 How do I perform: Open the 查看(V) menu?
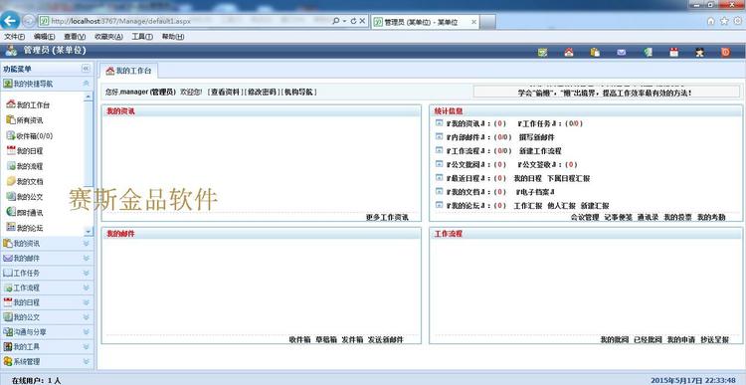(75, 37)
